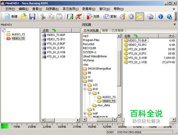Switch to the 已存搜索 tab
The height and width of the screenshot is (135, 178).
(117, 31)
